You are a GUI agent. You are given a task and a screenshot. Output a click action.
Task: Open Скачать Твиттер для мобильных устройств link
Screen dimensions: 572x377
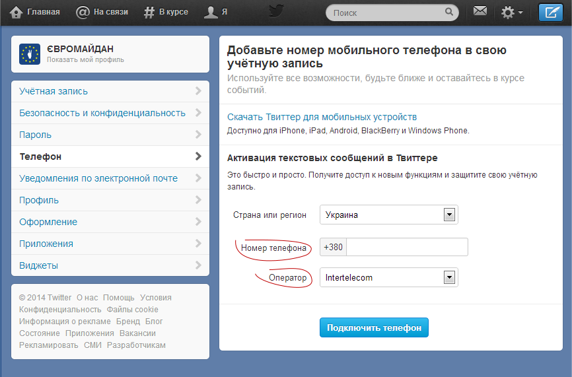(x=322, y=117)
